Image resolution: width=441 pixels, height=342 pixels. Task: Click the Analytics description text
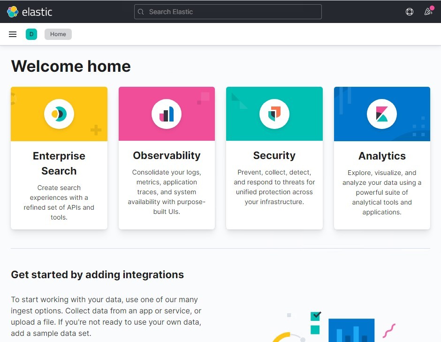click(382, 192)
